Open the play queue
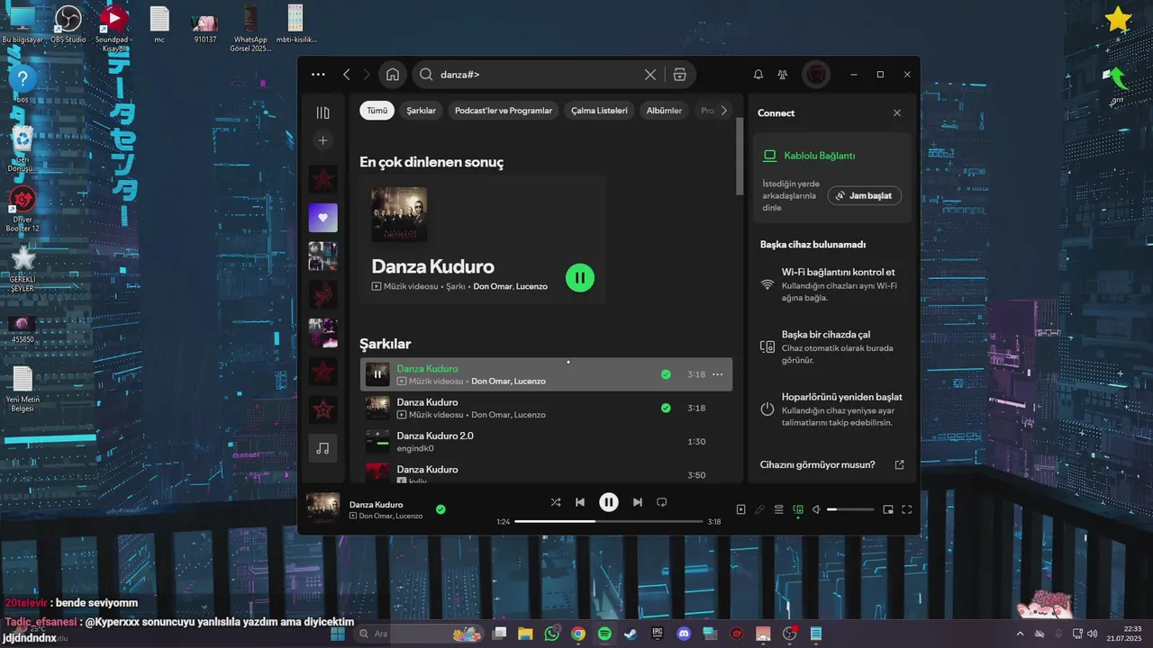1153x648 pixels. (x=779, y=509)
